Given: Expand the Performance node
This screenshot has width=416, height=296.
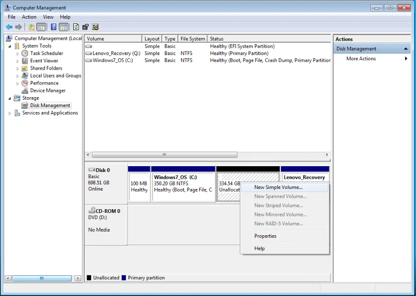Looking at the screenshot, I should [x=18, y=83].
